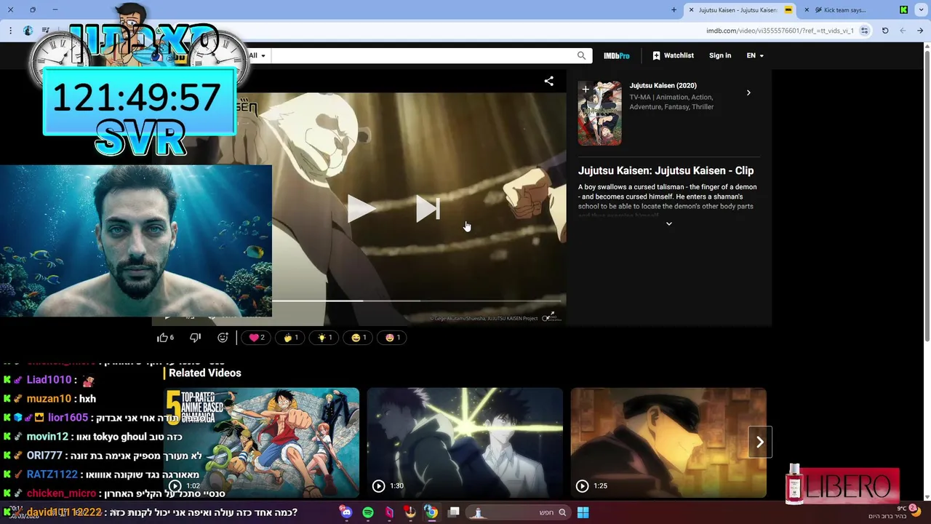
Task: Enter fullscreen on the video player
Action: click(x=551, y=316)
